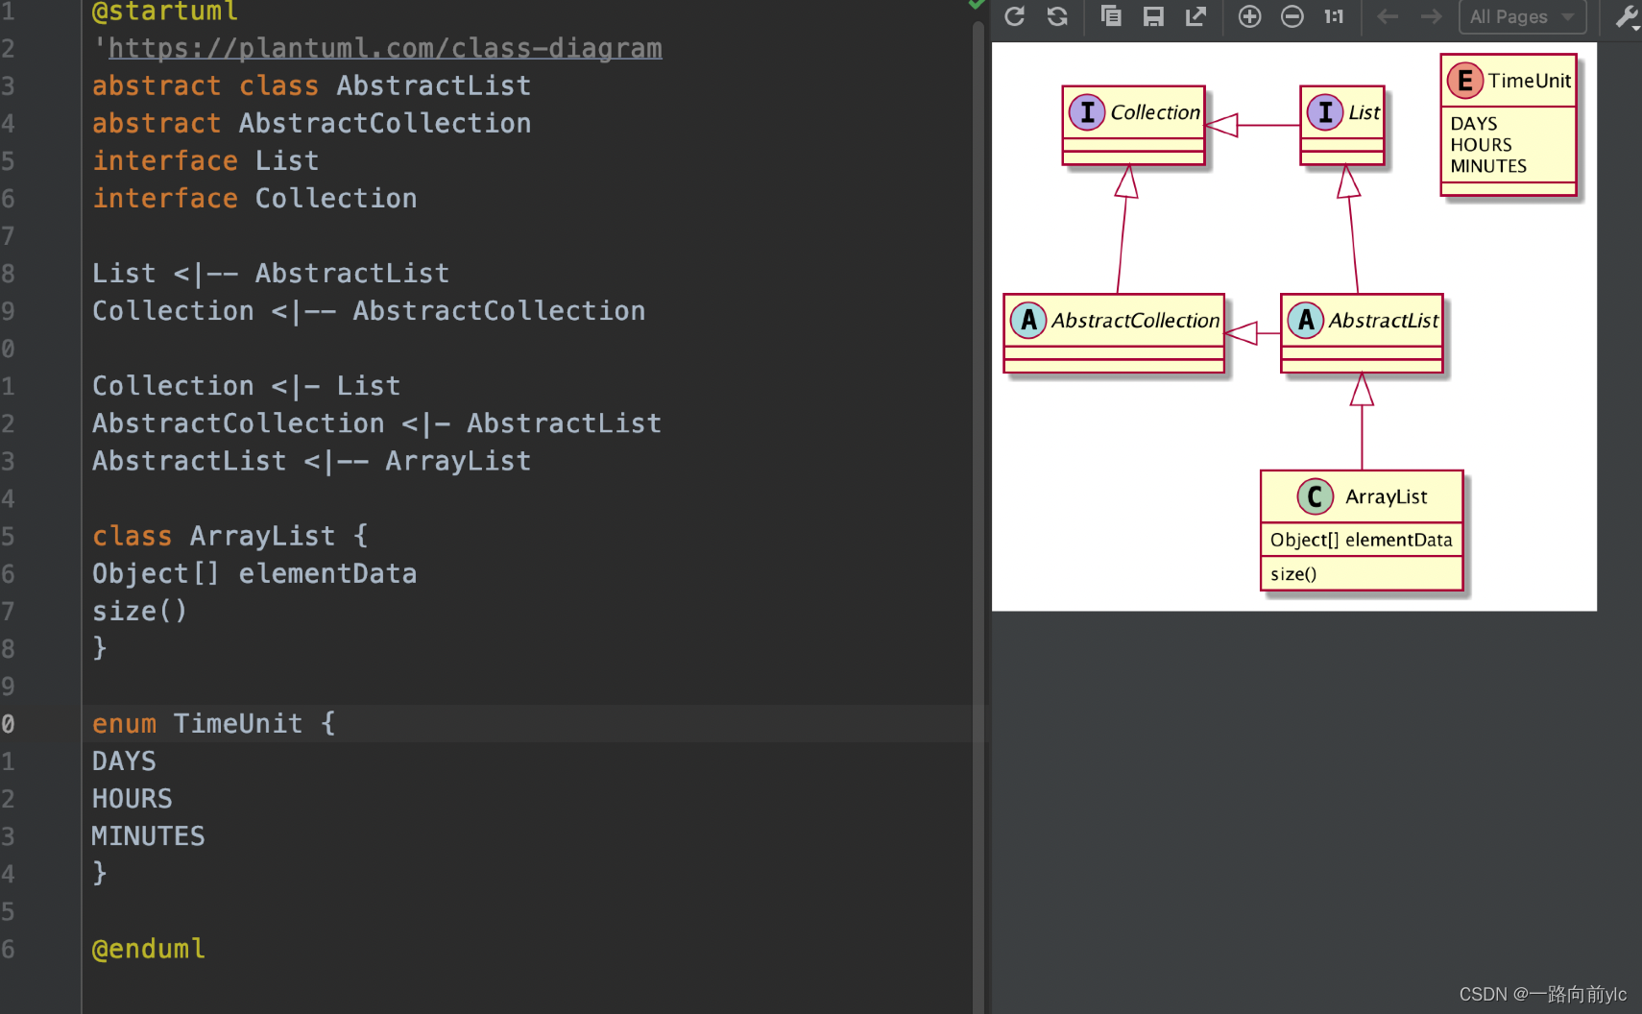This screenshot has width=1642, height=1014.
Task: Reset diagram zoom with the 1:1 icon
Action: [x=1336, y=16]
